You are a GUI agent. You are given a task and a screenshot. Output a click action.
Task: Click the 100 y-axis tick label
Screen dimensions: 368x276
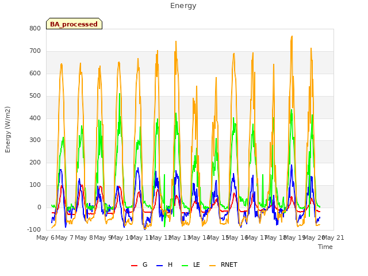coord(35,185)
